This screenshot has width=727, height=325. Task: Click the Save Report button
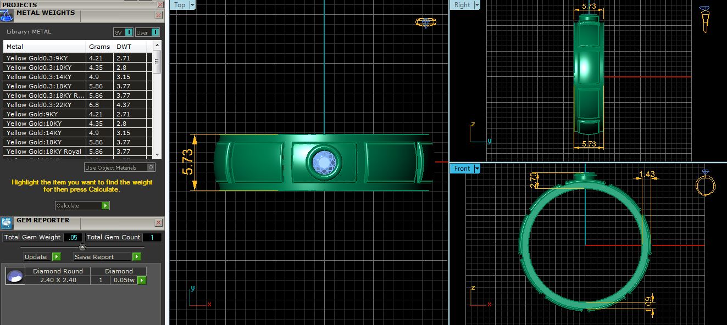tap(108, 257)
